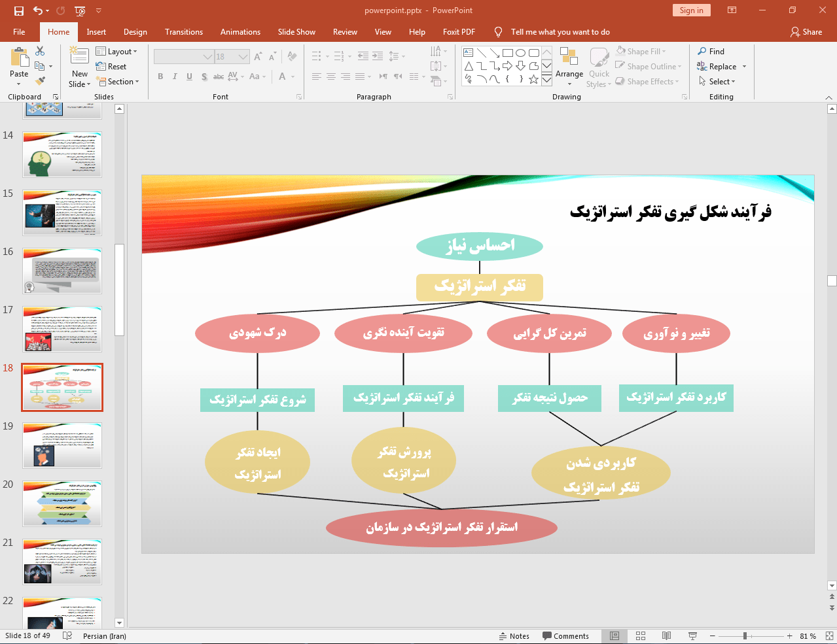Insert a rectangle from shapes gallery
This screenshot has height=644, width=837.
pos(508,53)
